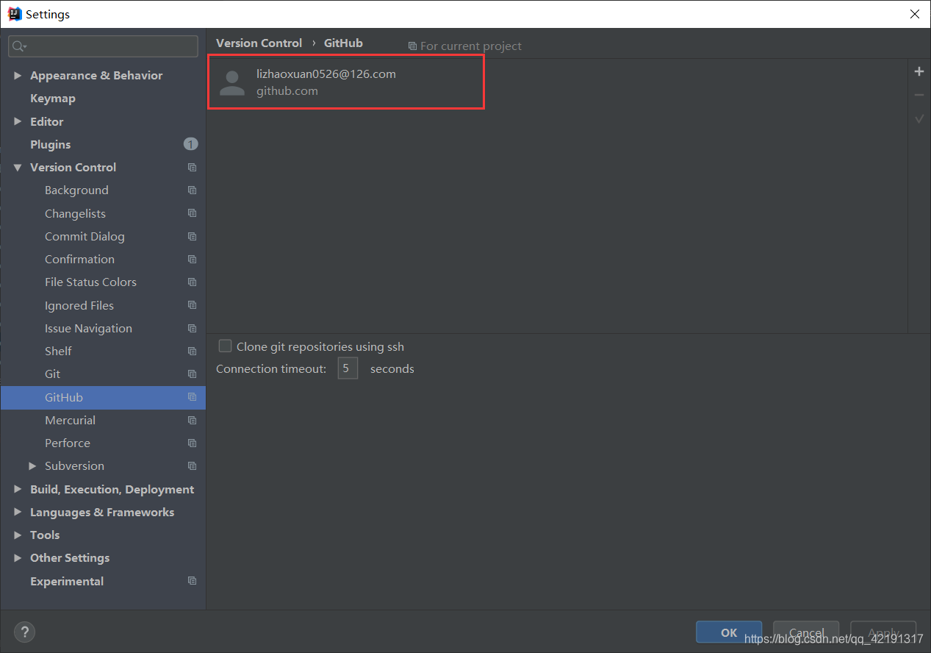This screenshot has width=931, height=653.
Task: Expand Appearance & Behavior section
Action: [x=18, y=76]
